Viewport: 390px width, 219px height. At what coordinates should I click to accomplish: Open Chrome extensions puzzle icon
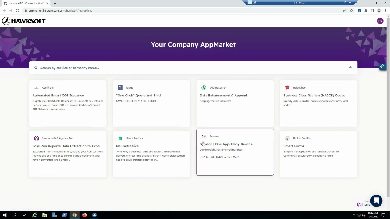click(x=366, y=11)
